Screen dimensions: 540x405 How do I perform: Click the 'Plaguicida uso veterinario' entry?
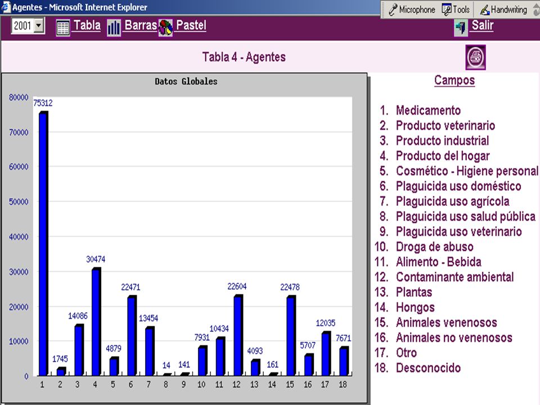[x=459, y=232]
